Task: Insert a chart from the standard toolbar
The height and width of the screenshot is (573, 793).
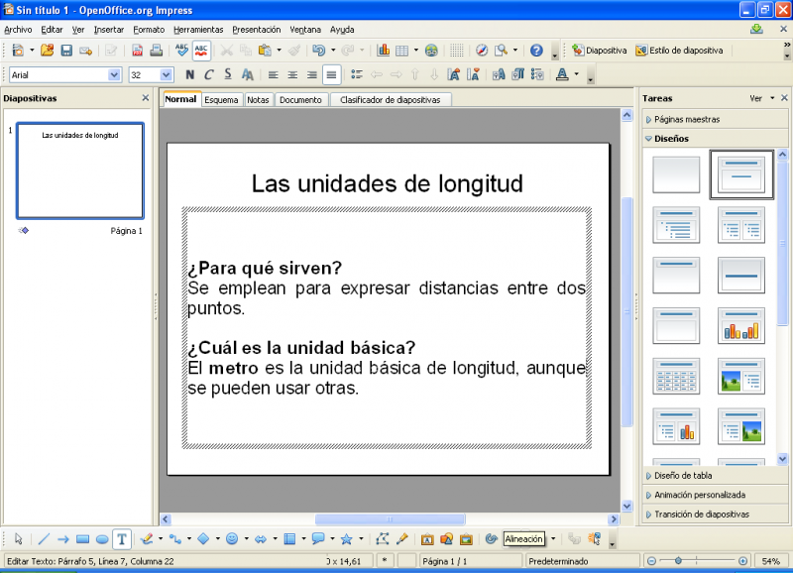Action: click(x=384, y=51)
